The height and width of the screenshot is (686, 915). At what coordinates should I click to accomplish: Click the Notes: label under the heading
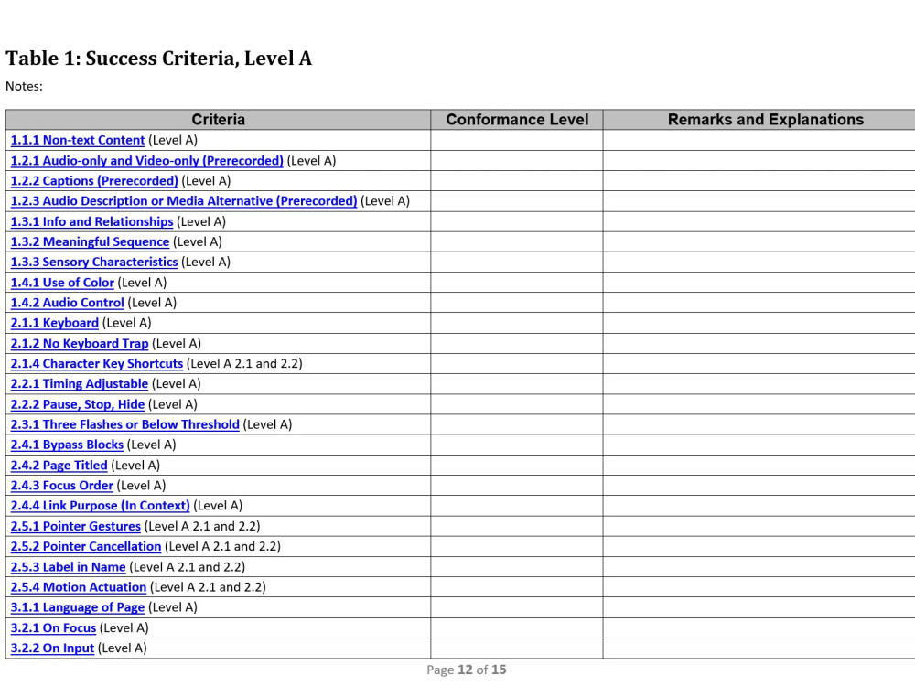click(24, 86)
